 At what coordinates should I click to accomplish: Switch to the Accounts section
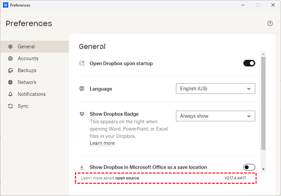(28, 59)
